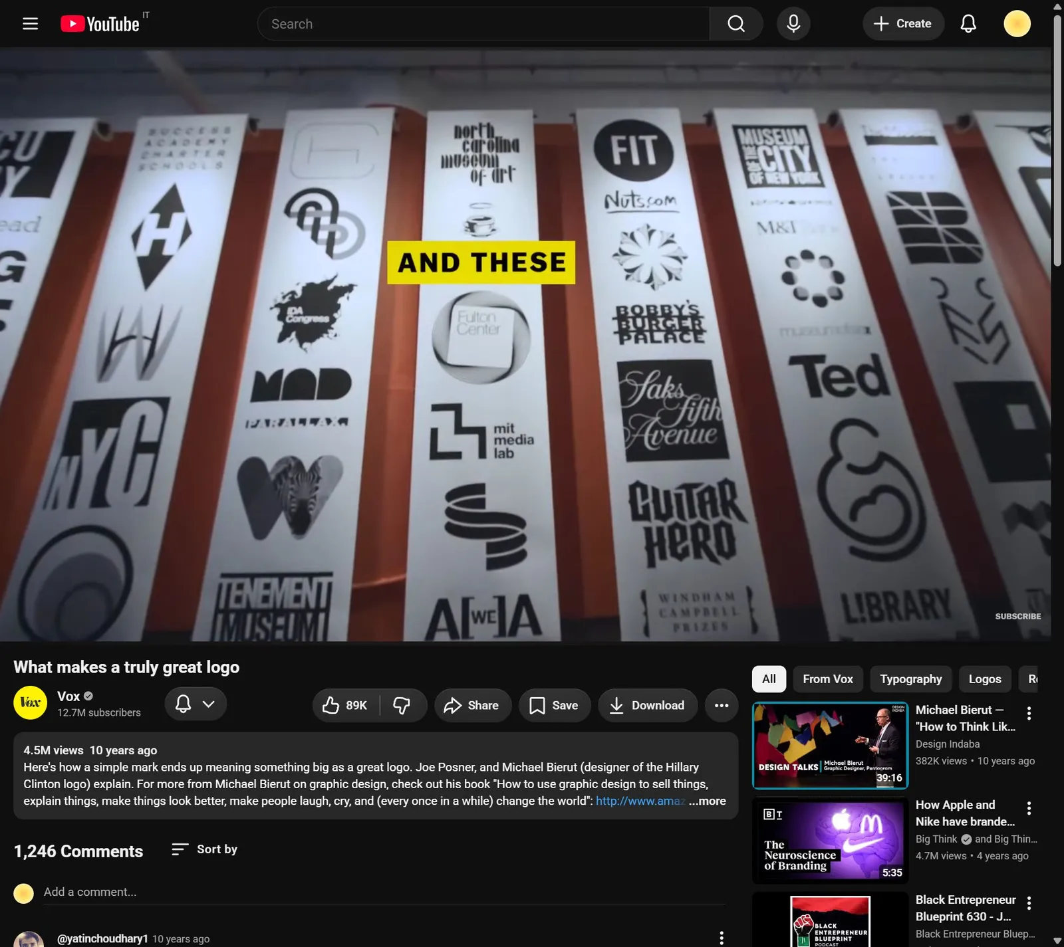Open more actions three-dot button under video
This screenshot has width=1064, height=947.
pos(722,705)
